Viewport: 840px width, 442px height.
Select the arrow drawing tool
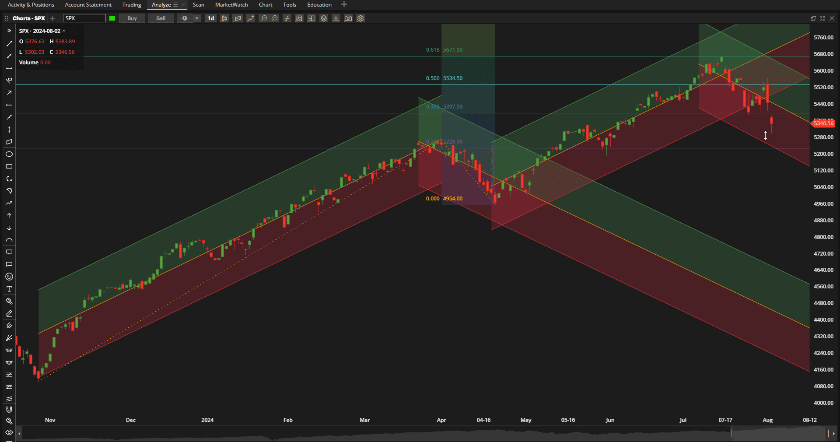[x=9, y=93]
